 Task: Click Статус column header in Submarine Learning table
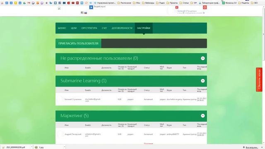(147, 90)
